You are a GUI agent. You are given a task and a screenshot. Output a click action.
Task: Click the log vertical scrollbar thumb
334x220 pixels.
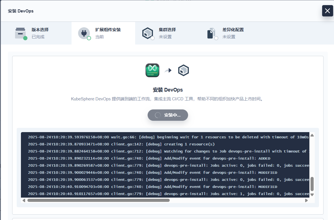(312, 184)
